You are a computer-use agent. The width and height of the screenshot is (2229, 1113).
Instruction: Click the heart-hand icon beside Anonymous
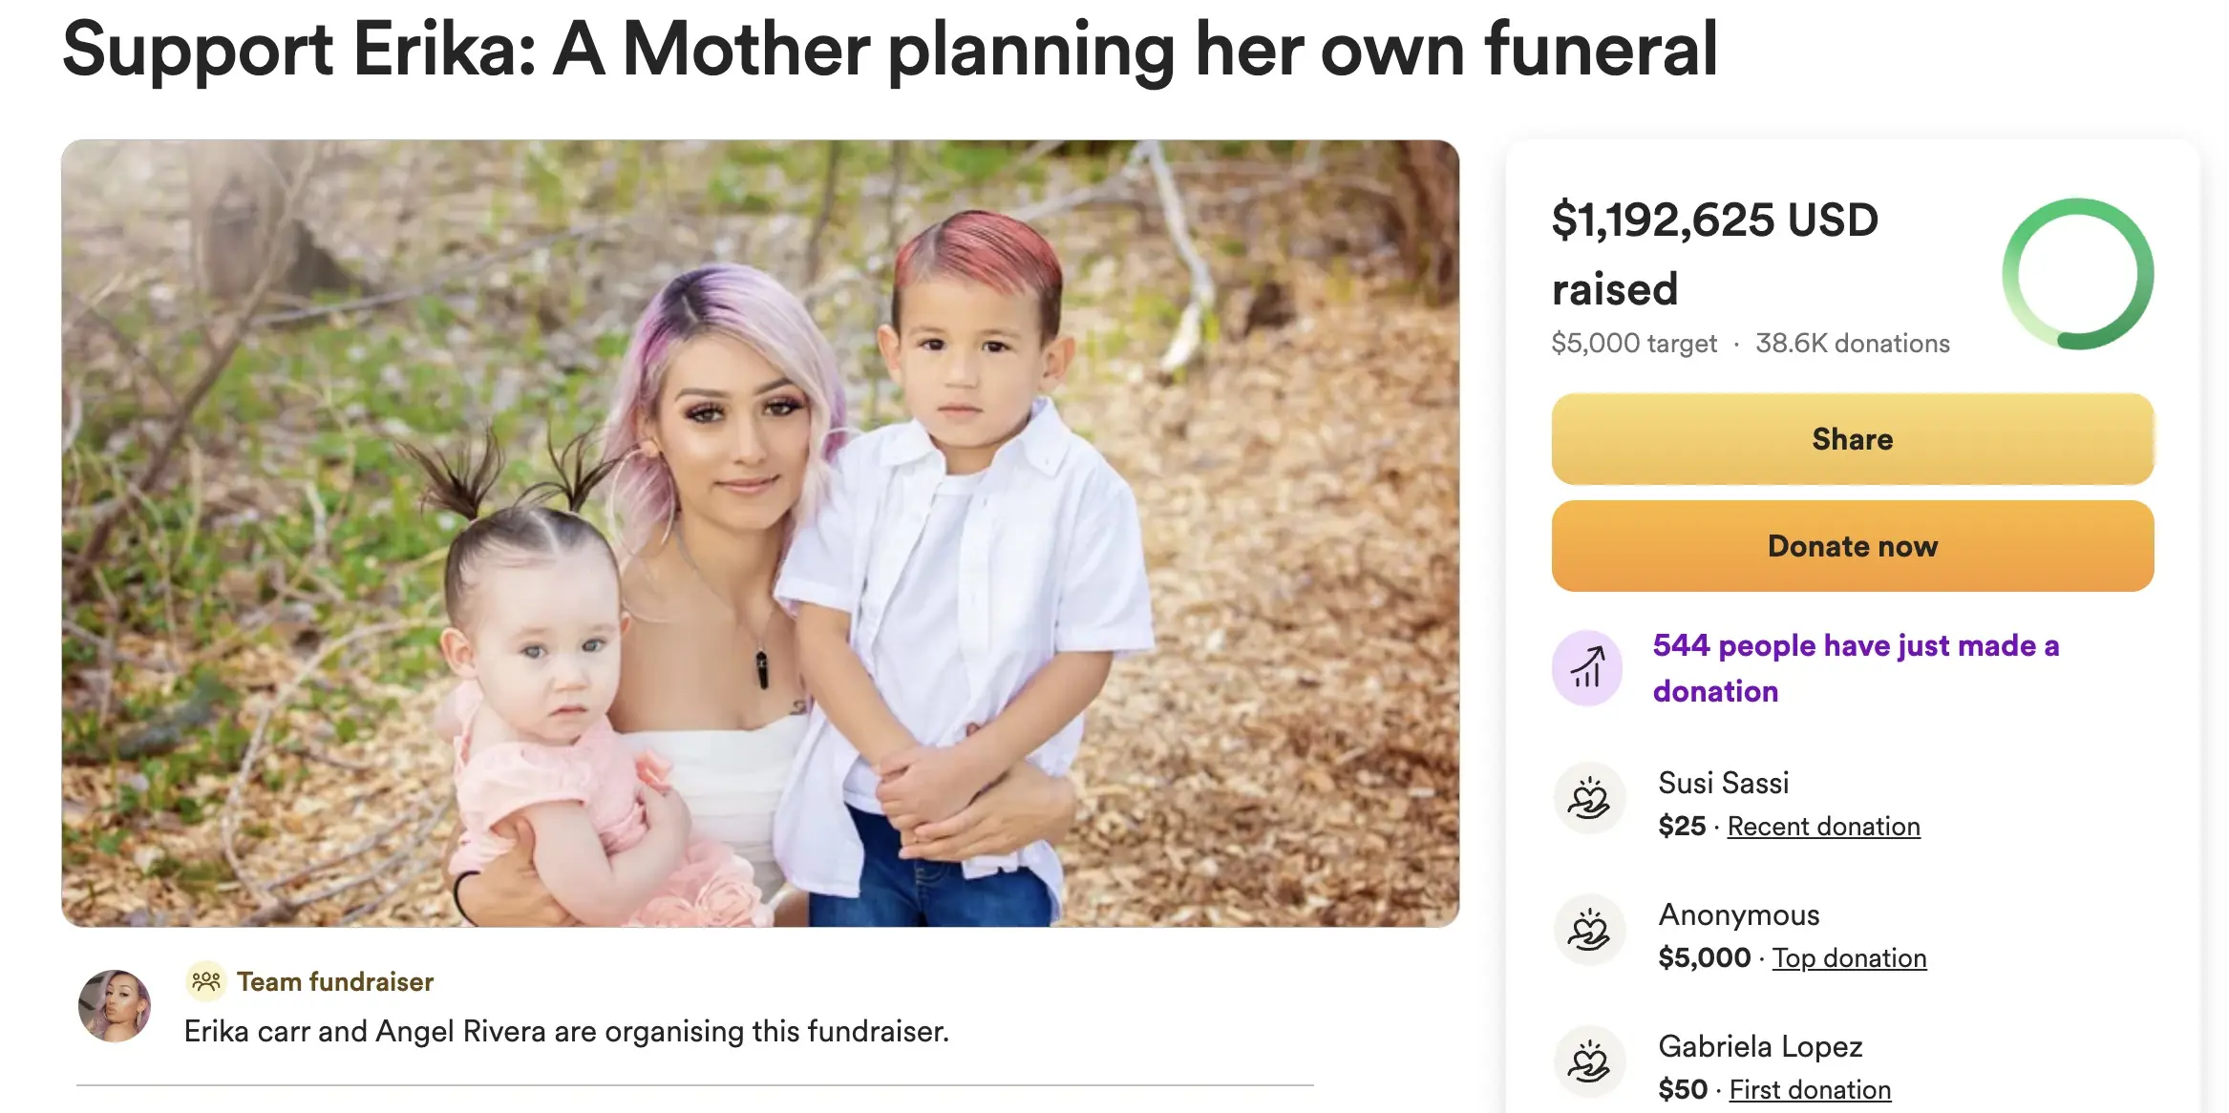1589,930
